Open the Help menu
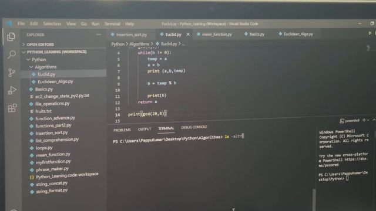 129,24
